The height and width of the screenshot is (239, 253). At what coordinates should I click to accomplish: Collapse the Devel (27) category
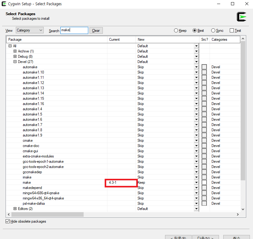[15, 62]
